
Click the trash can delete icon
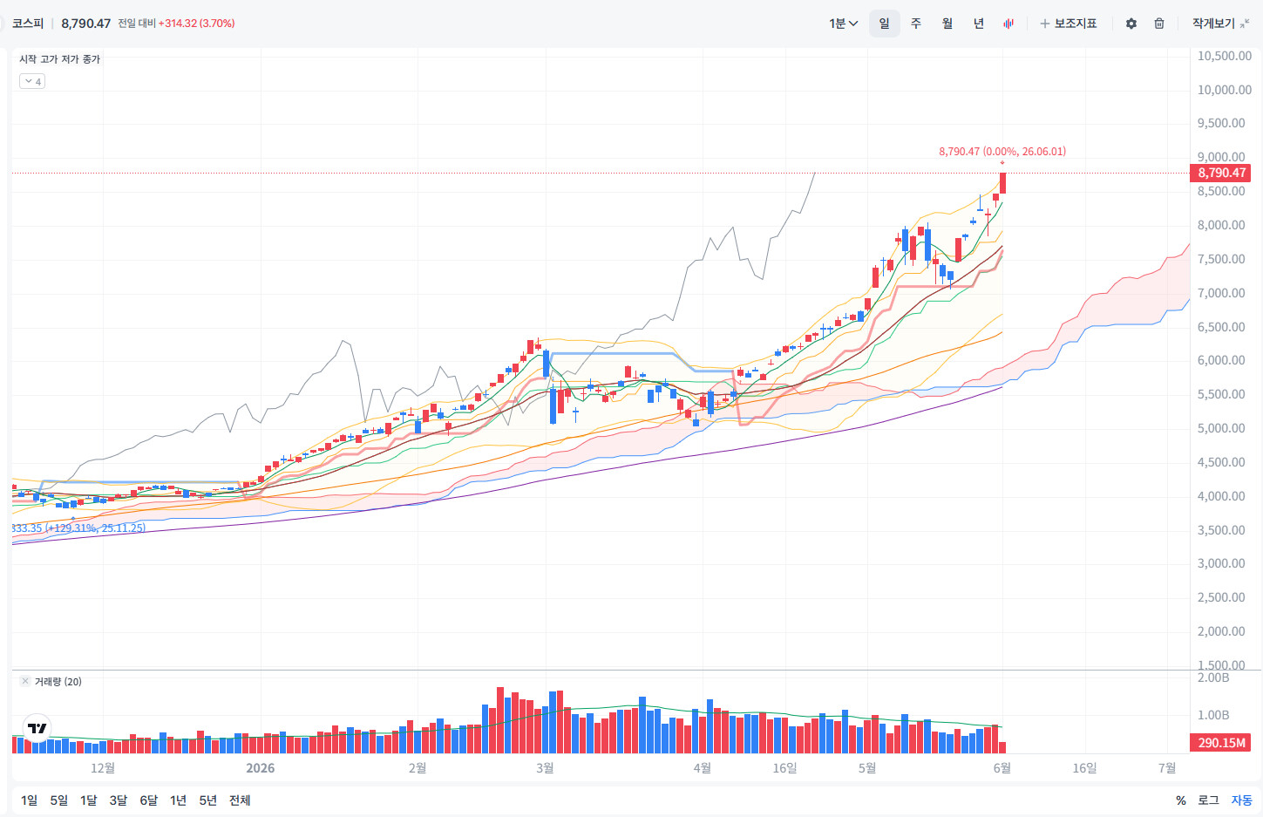pos(1159,24)
